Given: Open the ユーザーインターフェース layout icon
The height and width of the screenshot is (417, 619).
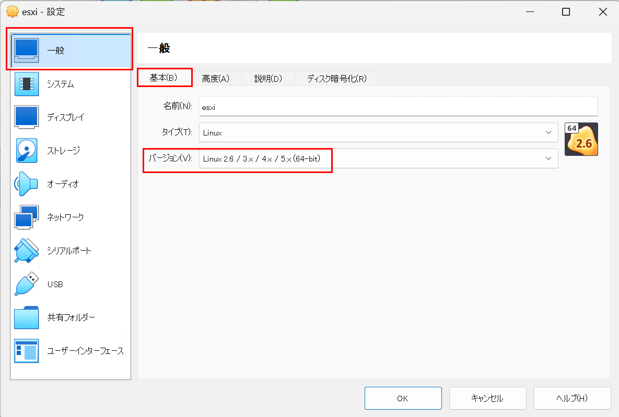Looking at the screenshot, I should pyautogui.click(x=27, y=350).
